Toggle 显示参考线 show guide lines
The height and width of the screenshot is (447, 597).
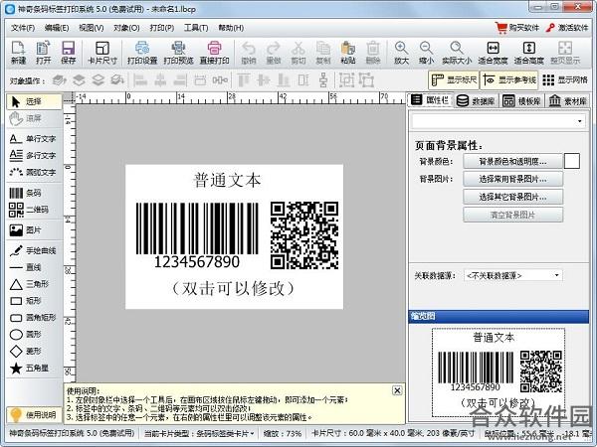[509, 79]
